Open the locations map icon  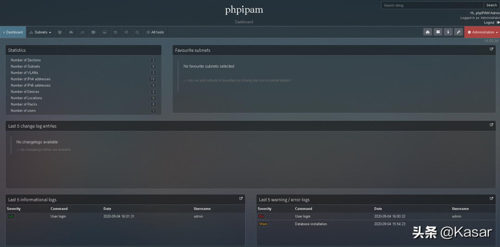93,32
